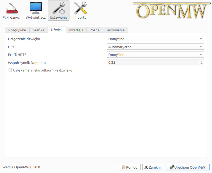Expand the Urządzenie dźwięku dropdown
Screen dimensions: 212x173
[x=155, y=39]
